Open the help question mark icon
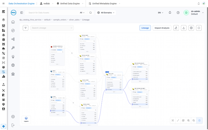Screen dimensions: 208x130 [x=178, y=13]
